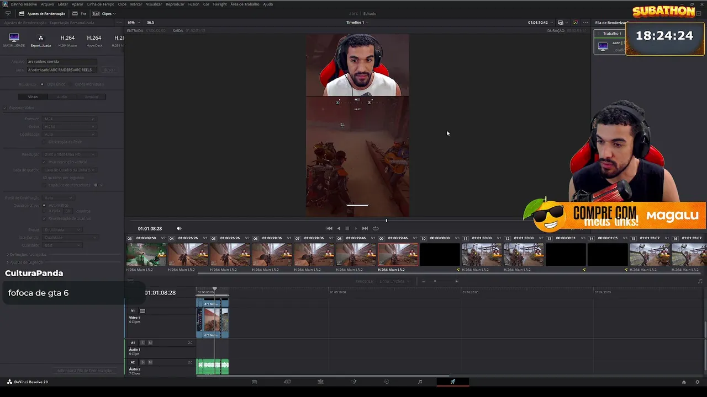Stop playback in viewer
The height and width of the screenshot is (397, 707).
tap(347, 228)
